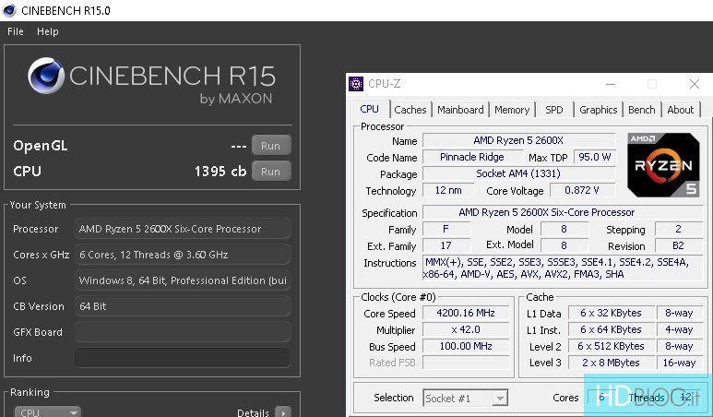
Task: Open the Ranking Details arrow button
Action: click(x=283, y=412)
